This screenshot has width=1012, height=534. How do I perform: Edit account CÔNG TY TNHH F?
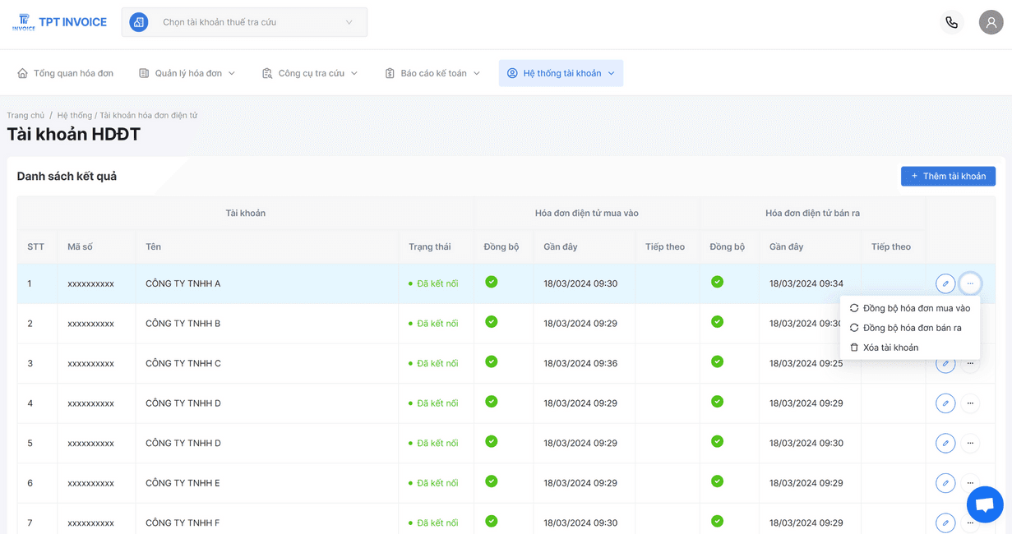pos(945,522)
